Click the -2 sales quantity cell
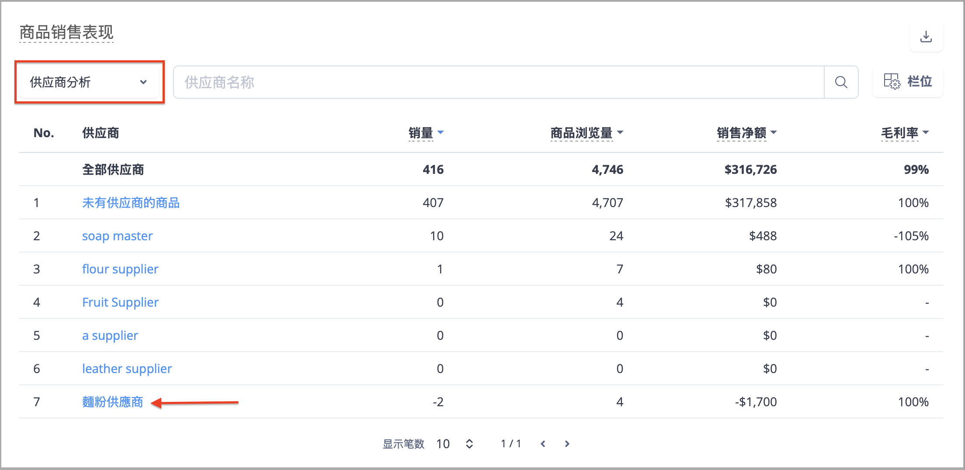The image size is (965, 470). 438,402
